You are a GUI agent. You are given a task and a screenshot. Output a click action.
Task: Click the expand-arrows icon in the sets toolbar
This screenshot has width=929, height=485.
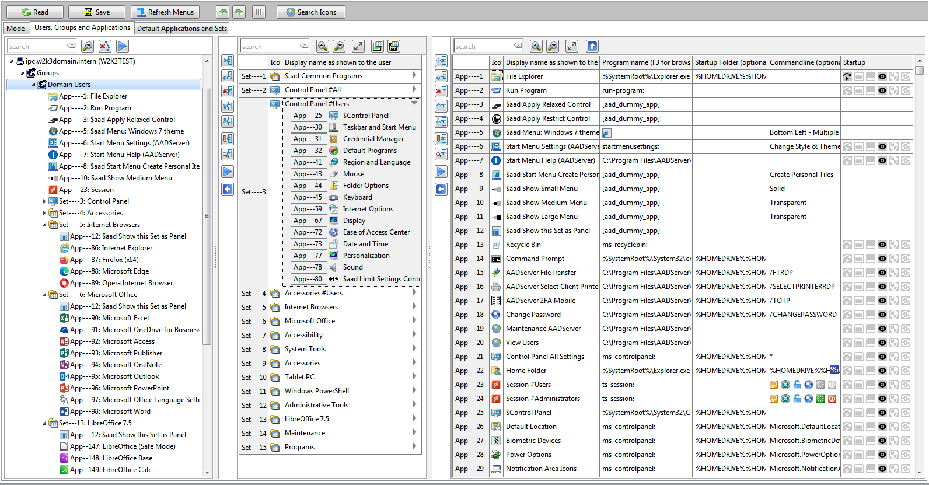(358, 46)
